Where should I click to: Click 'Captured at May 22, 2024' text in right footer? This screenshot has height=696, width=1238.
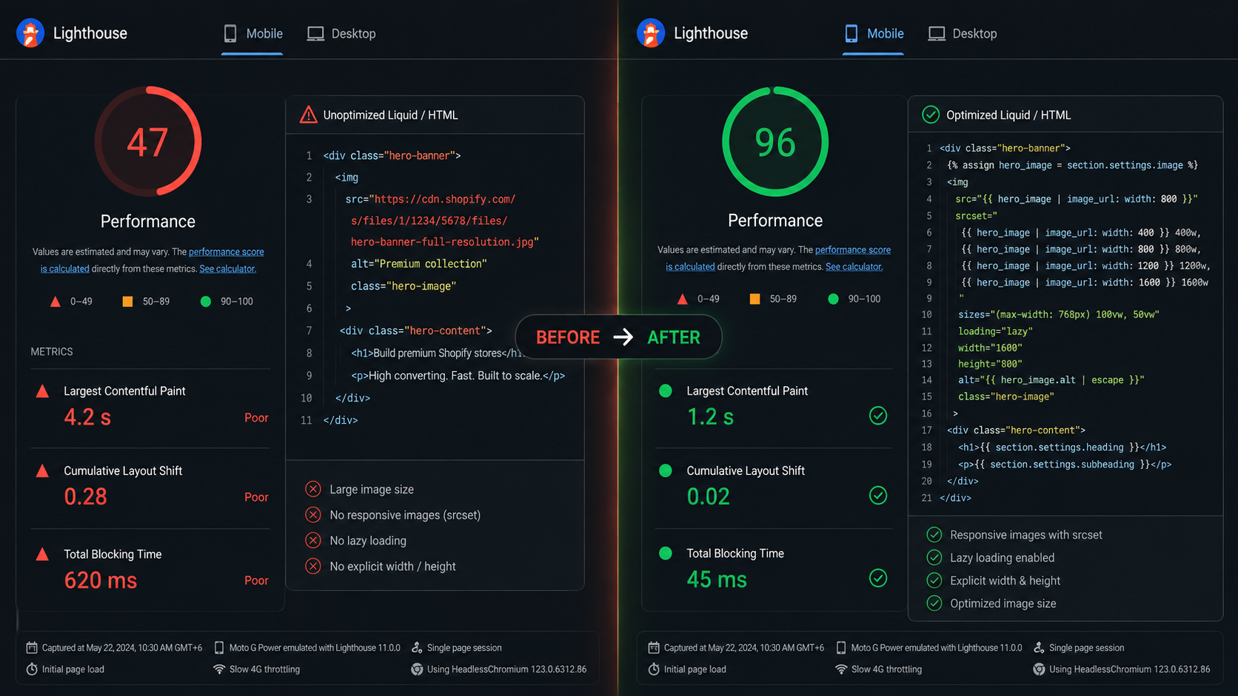(744, 648)
